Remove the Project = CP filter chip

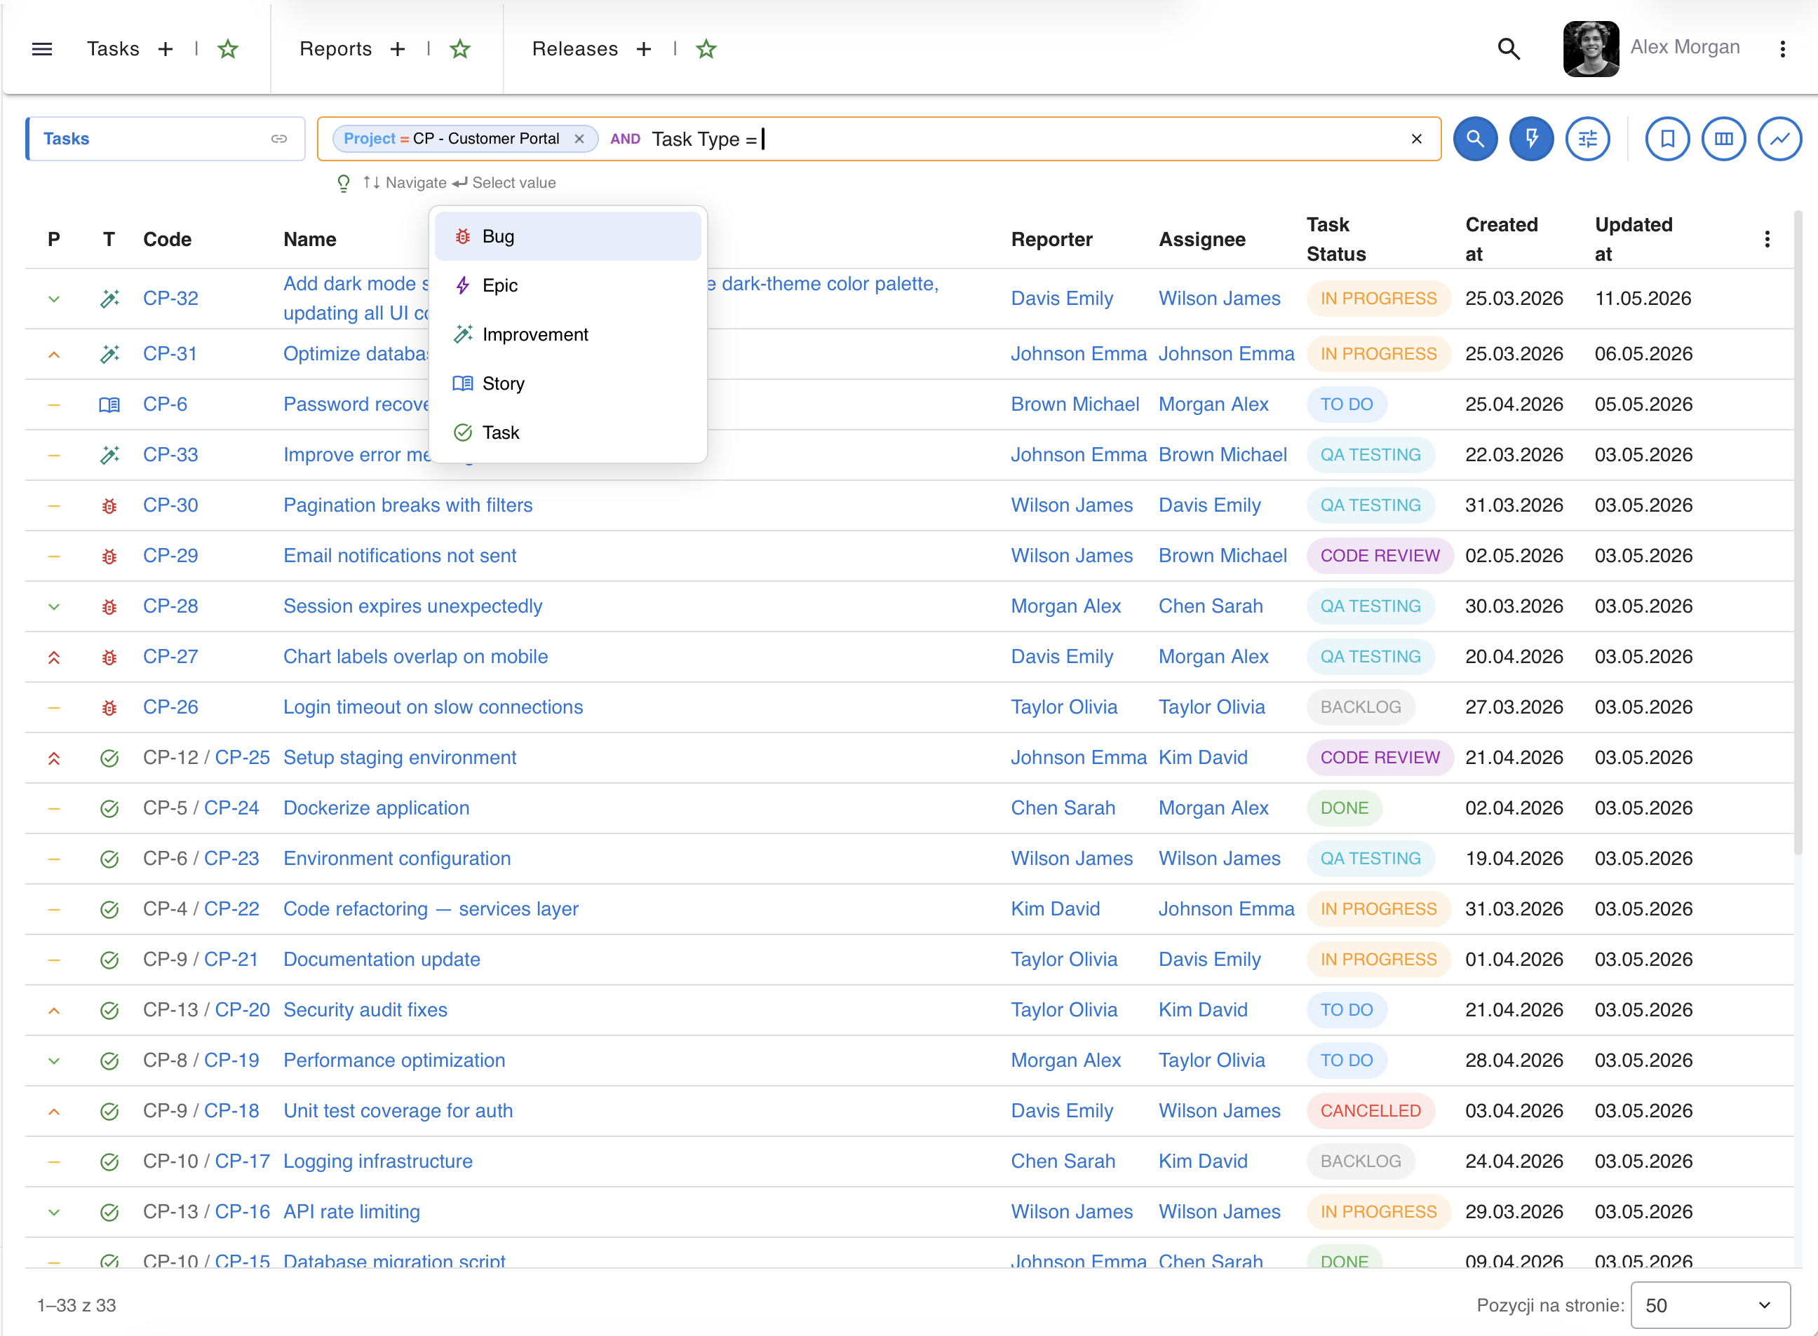coord(579,139)
